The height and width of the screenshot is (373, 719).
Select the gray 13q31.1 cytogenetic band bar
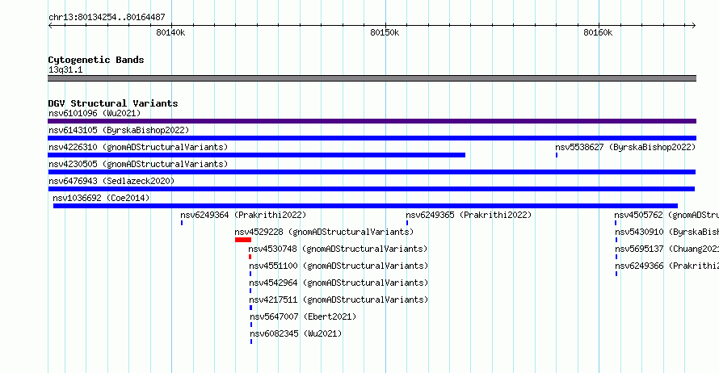coord(372,78)
